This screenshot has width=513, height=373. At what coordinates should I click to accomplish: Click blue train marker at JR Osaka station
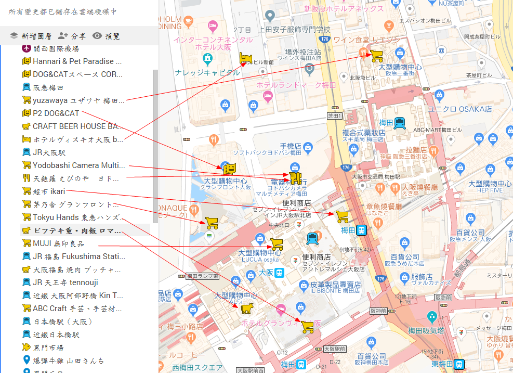pos(312,239)
